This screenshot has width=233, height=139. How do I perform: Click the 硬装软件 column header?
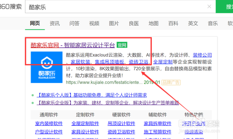click(x=121, y=115)
